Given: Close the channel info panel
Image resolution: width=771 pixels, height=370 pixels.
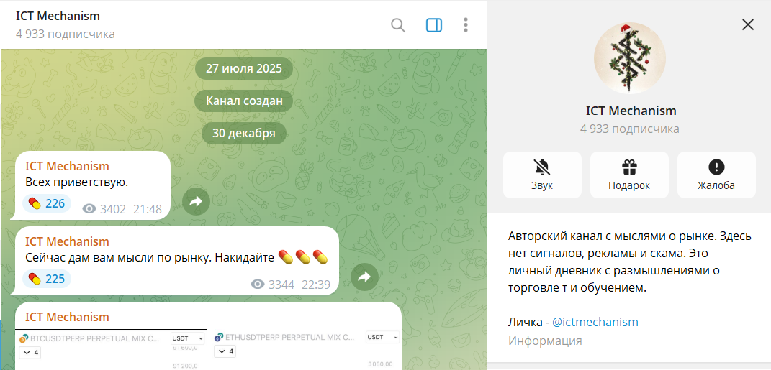Looking at the screenshot, I should 747,24.
